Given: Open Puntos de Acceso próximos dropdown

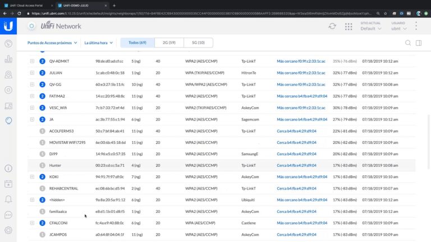Looking at the screenshot, I should (x=52, y=43).
